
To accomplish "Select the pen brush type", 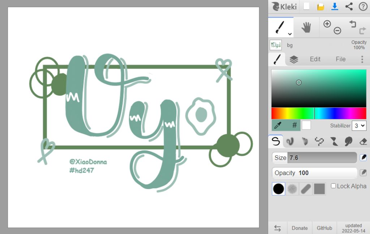I will coord(276,141).
